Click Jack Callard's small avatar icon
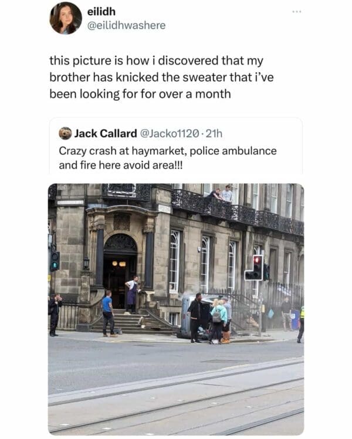The width and height of the screenshot is (352, 439). 65,133
